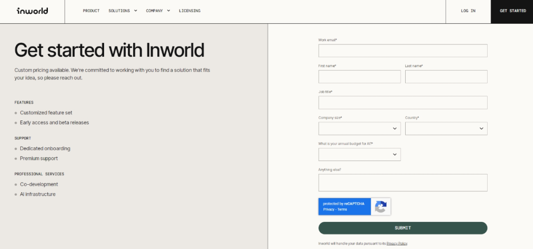Open the reCAPTCHA Terms link
The image size is (533, 249).
tap(342, 209)
